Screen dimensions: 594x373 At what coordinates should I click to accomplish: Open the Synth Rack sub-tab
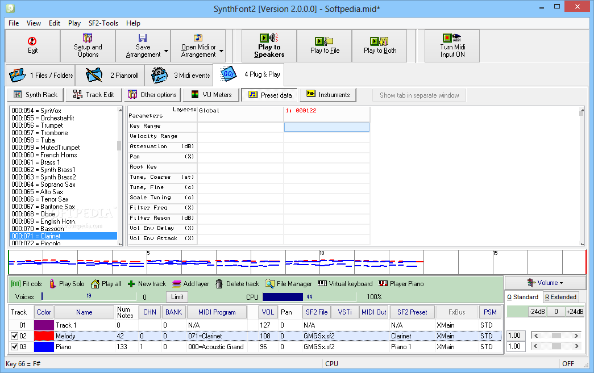(35, 95)
